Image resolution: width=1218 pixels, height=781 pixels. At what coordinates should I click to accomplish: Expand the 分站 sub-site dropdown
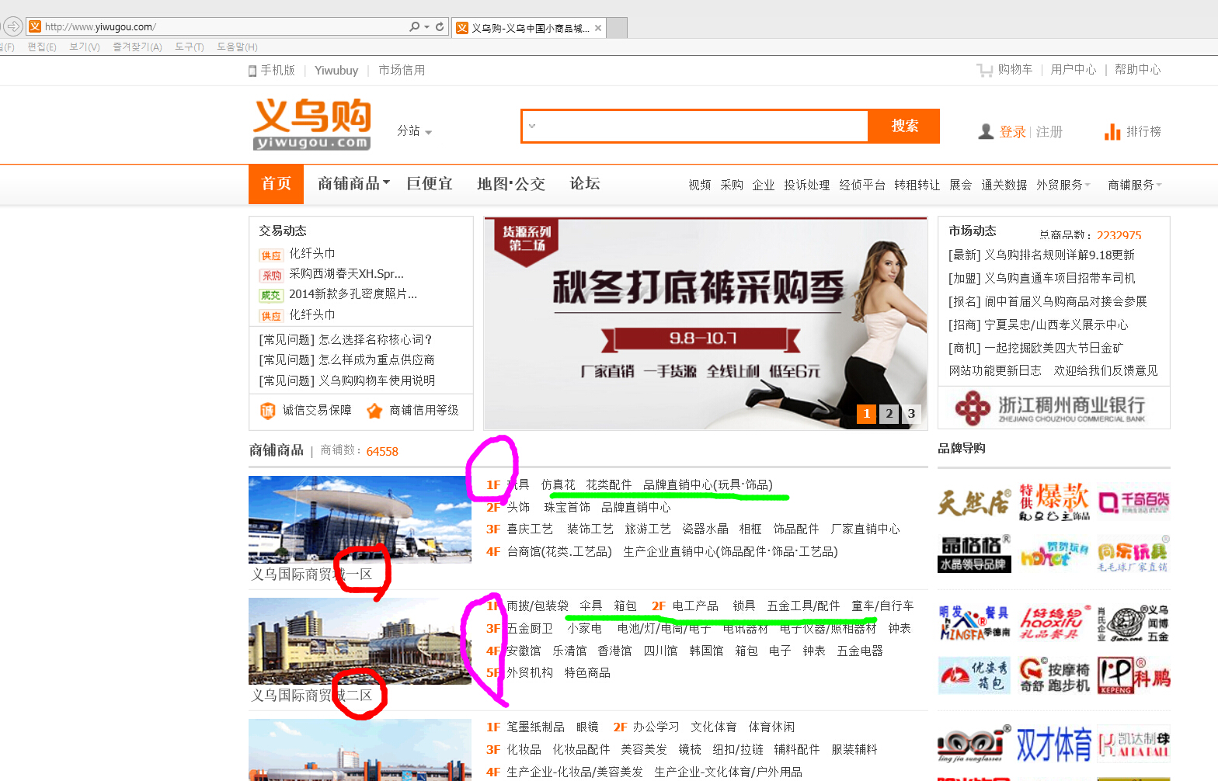click(x=414, y=131)
